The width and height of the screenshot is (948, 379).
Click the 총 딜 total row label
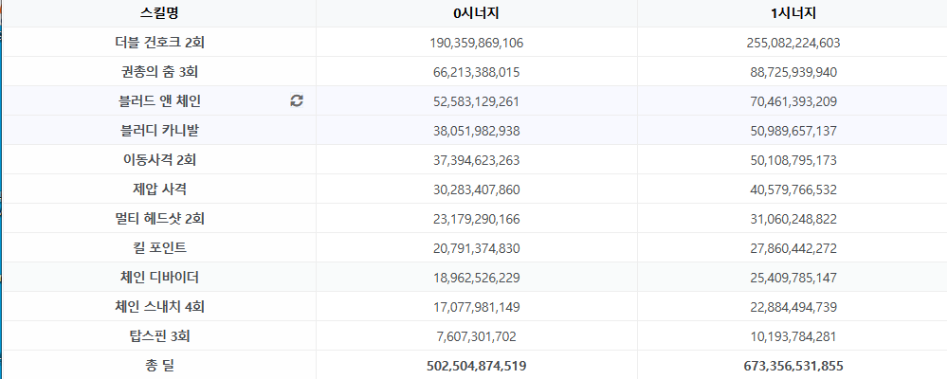point(159,366)
